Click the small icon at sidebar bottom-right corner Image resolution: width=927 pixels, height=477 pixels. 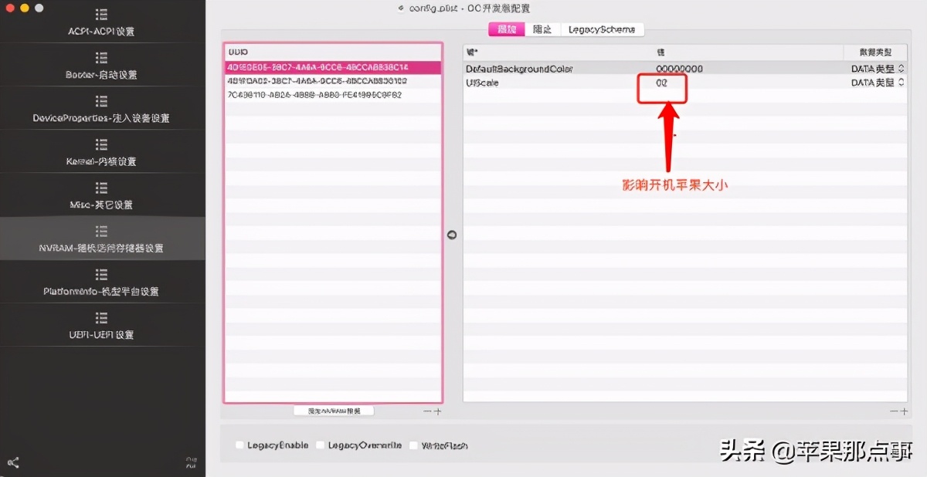[192, 462]
